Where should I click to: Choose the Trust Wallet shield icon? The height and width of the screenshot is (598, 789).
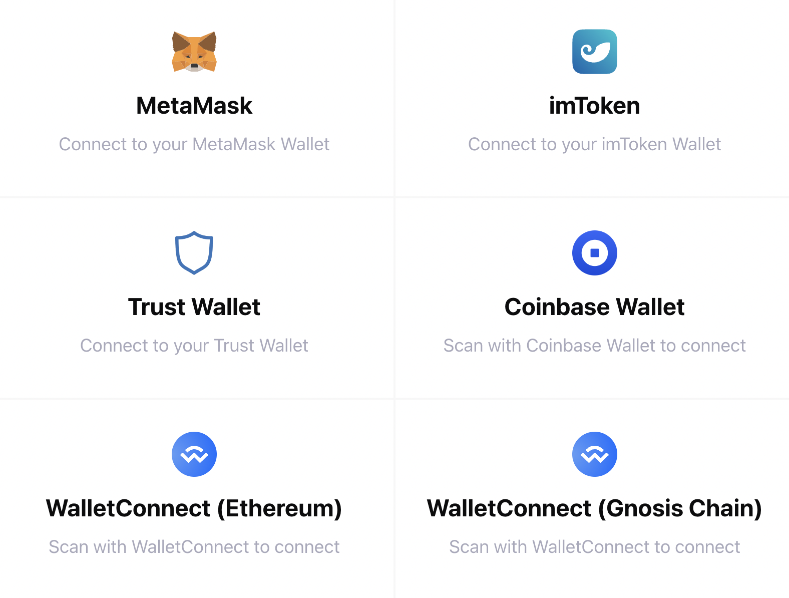pos(194,253)
